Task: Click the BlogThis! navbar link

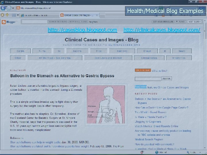Action: tap(93, 22)
